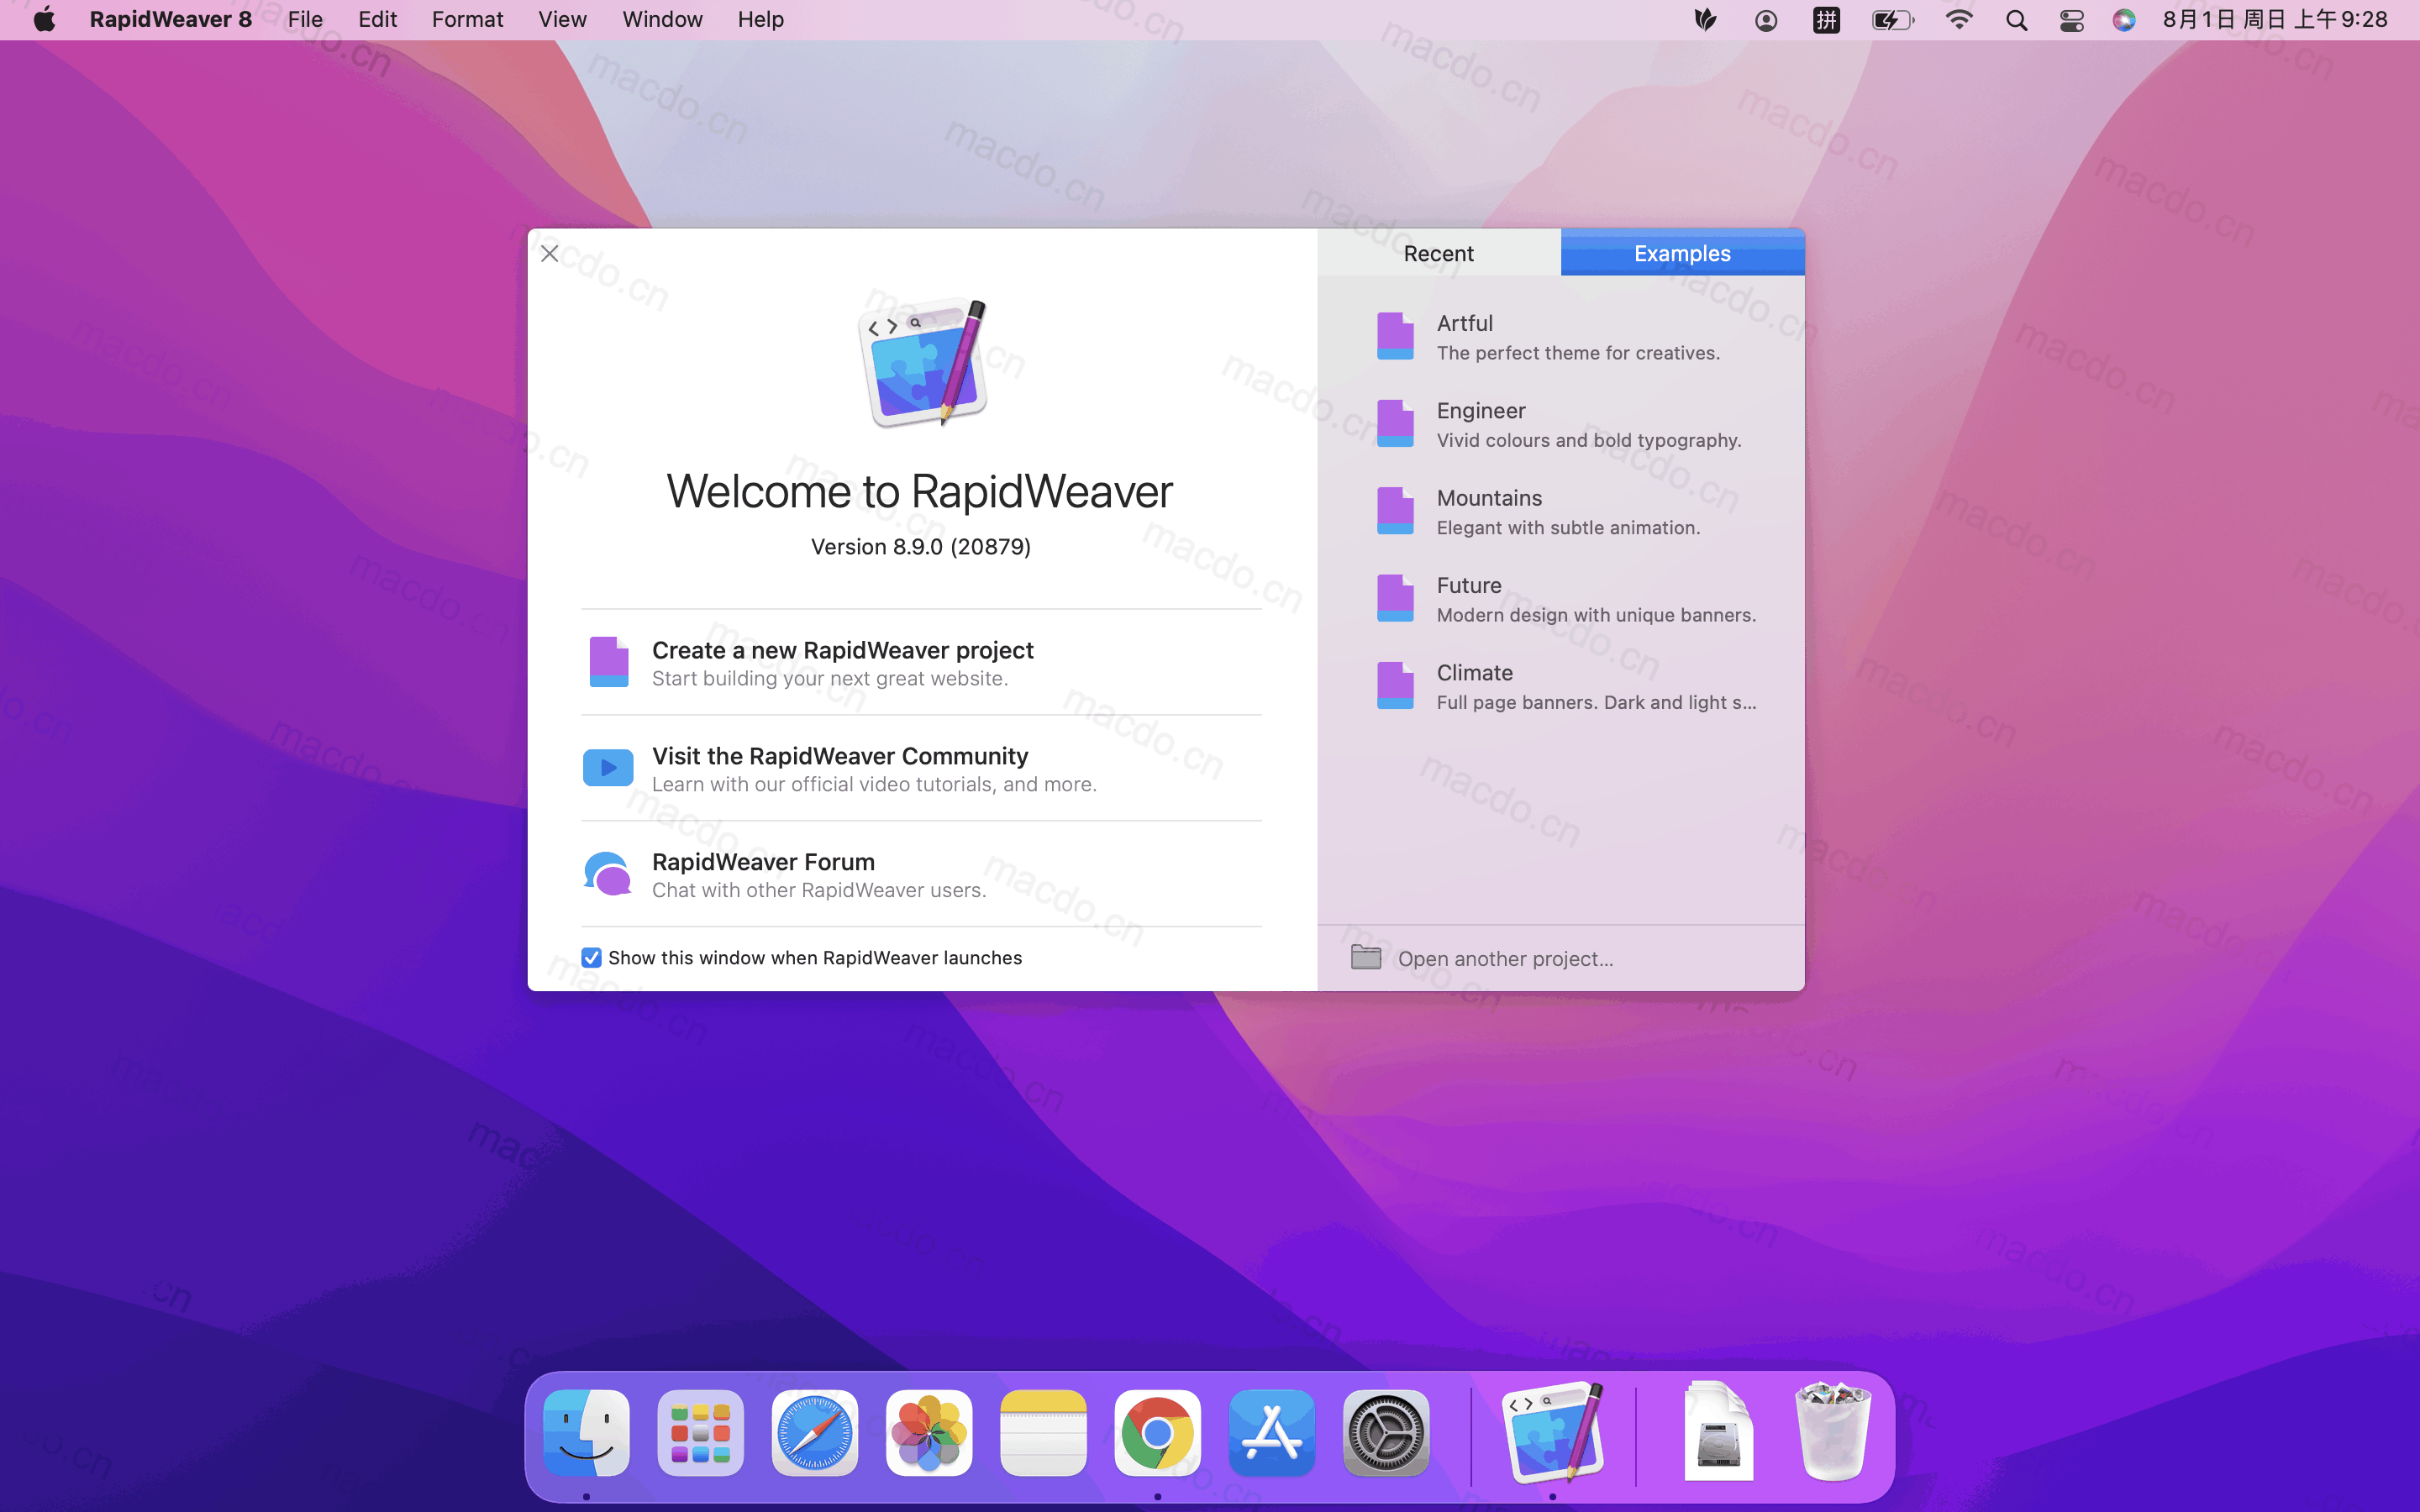Launch Google Chrome from the Dock
Image resolution: width=2420 pixels, height=1512 pixels.
tap(1157, 1432)
